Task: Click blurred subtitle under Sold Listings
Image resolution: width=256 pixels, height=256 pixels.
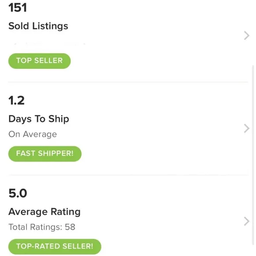Action: pyautogui.click(x=49, y=44)
